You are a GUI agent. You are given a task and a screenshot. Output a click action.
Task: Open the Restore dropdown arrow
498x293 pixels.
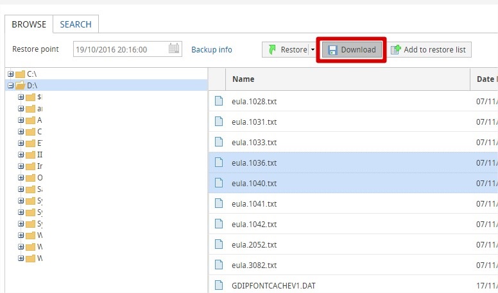point(313,50)
